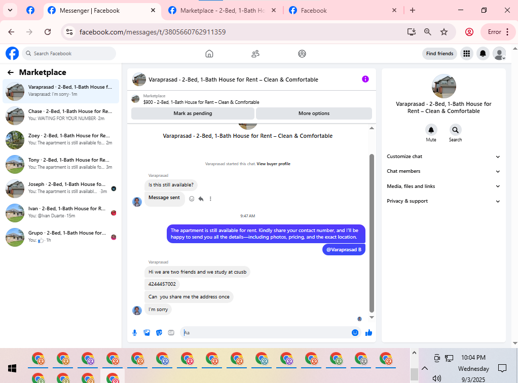Open more options dots next to 'Message sent'

point(210,199)
